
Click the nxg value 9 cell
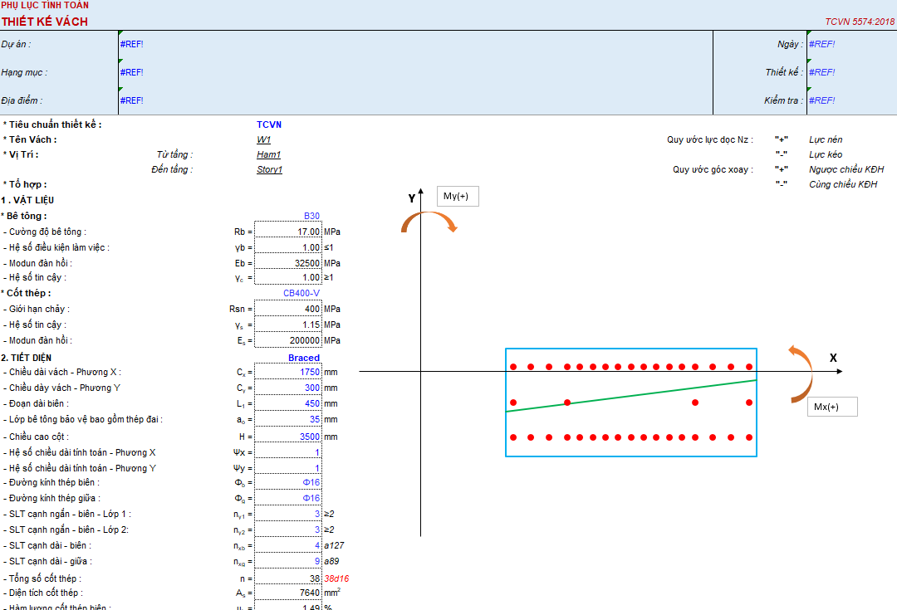click(x=287, y=561)
